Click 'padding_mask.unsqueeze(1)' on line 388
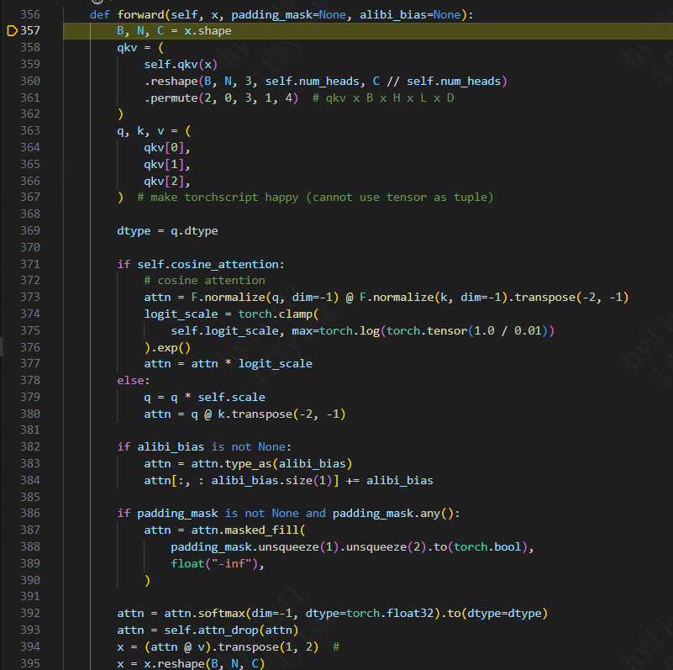 point(255,547)
